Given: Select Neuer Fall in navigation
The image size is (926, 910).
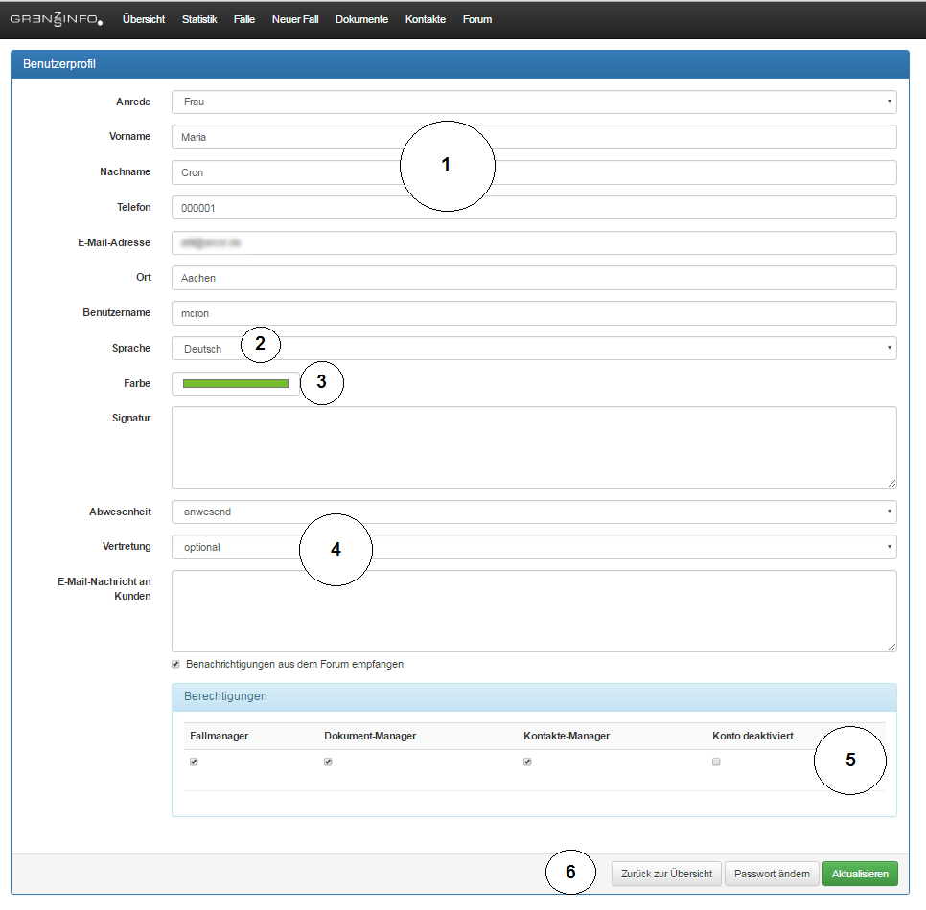Looking at the screenshot, I should click(x=295, y=19).
